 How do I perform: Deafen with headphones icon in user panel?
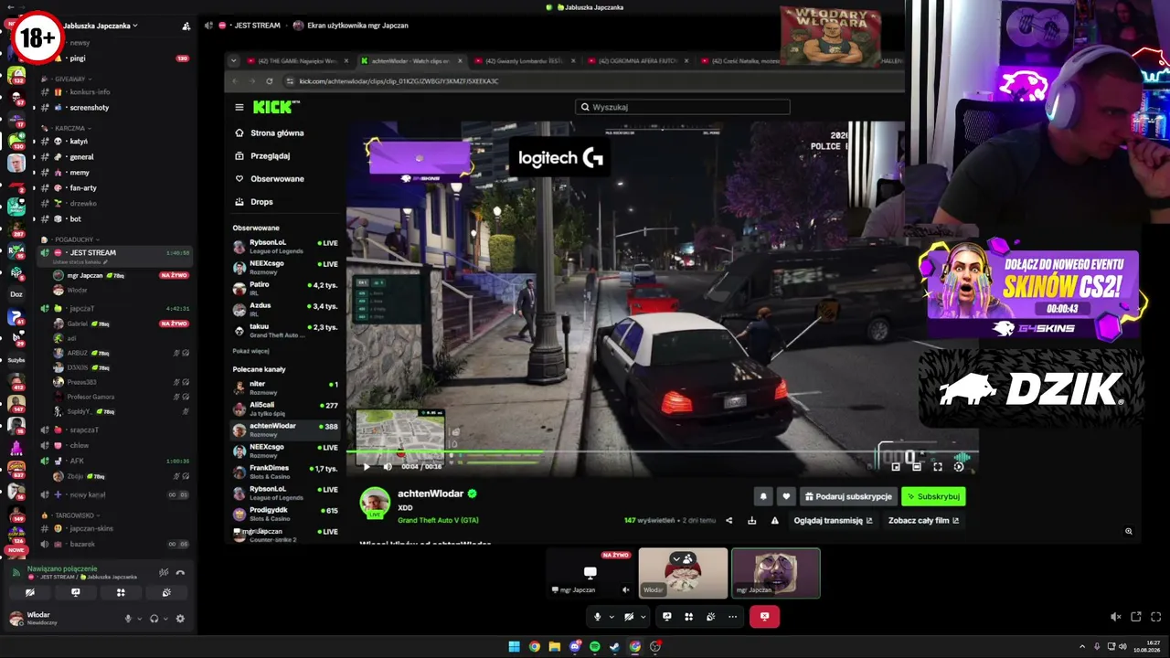[154, 619]
